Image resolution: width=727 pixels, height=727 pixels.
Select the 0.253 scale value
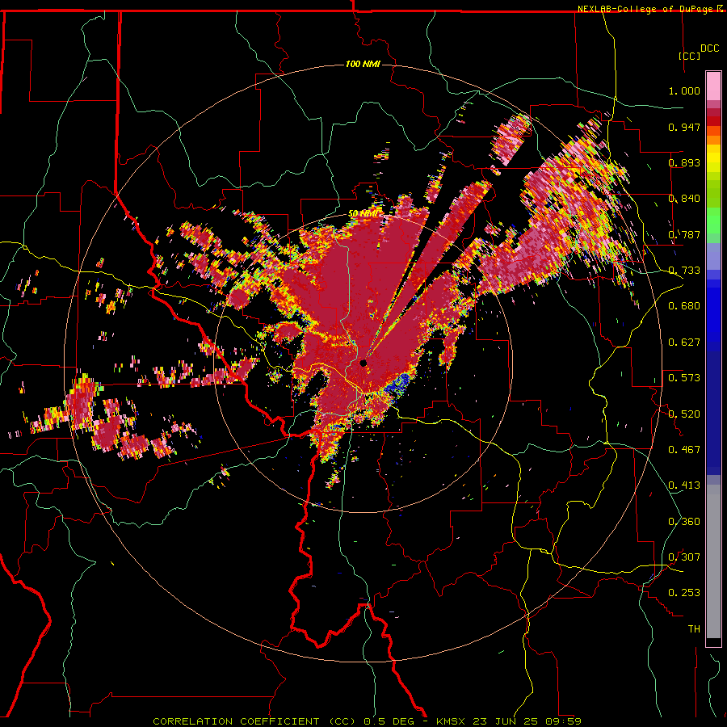[684, 593]
